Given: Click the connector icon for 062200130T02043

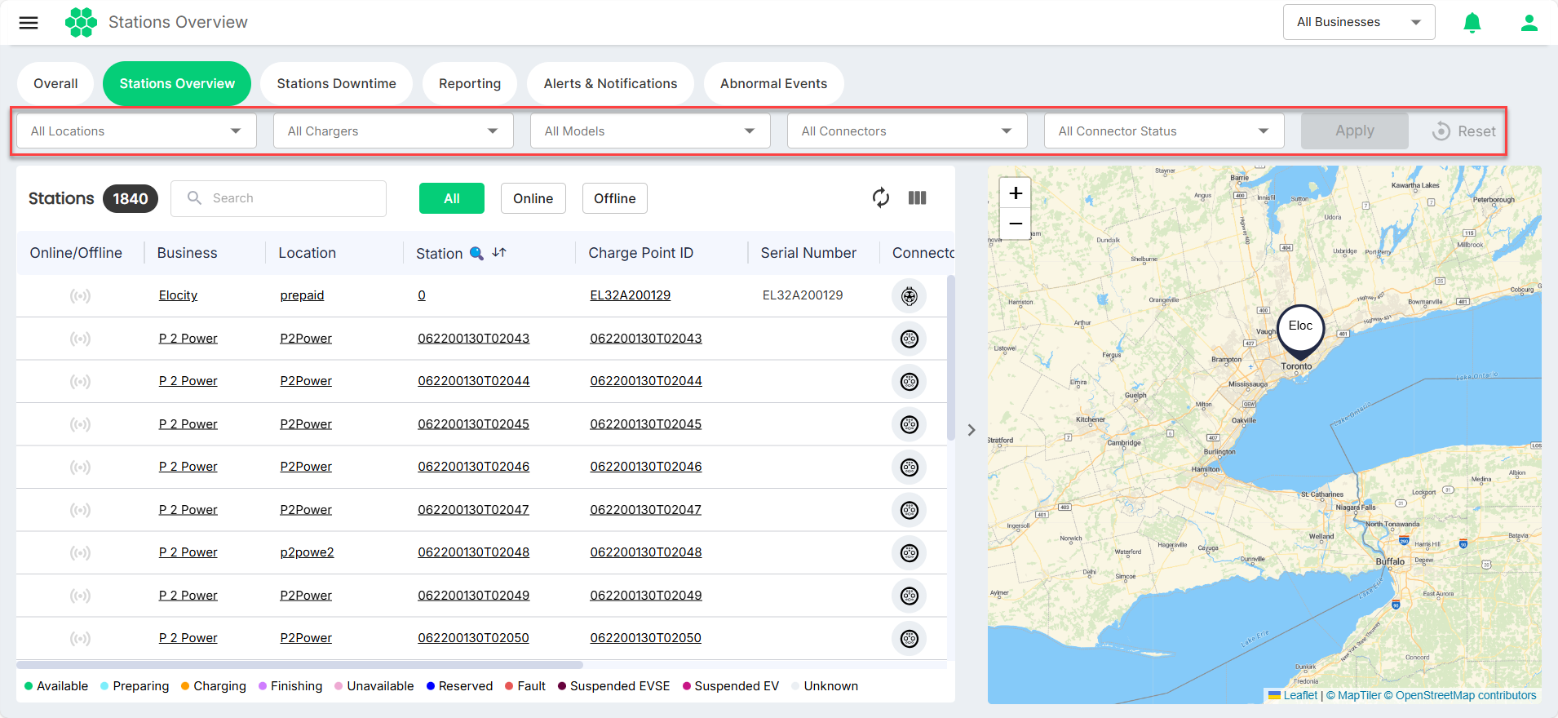Looking at the screenshot, I should (910, 339).
